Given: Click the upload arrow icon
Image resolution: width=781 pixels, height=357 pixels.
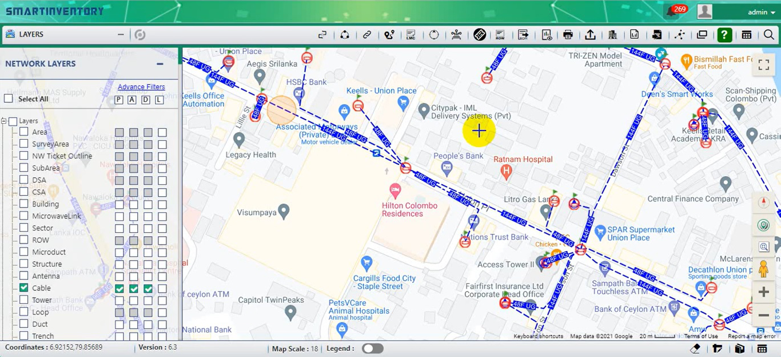Looking at the screenshot, I should [590, 35].
